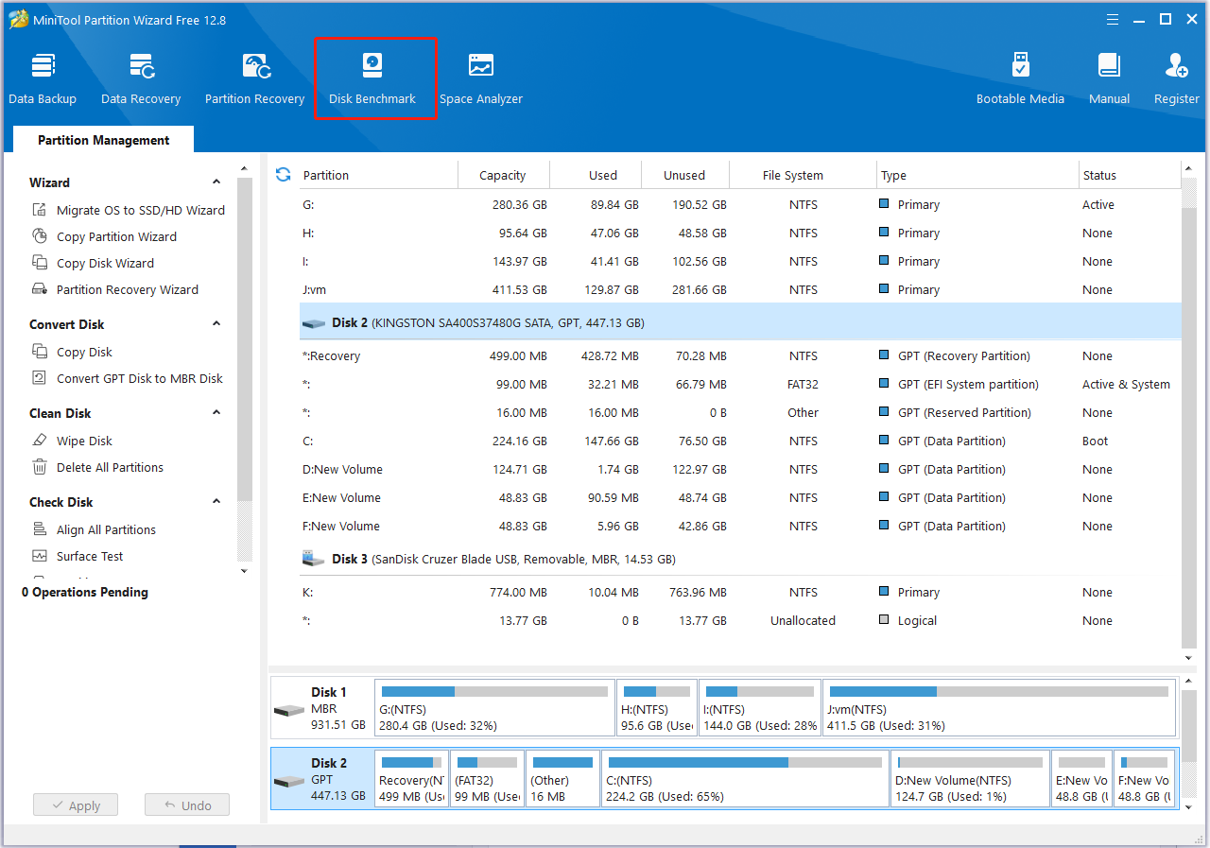Select the C:(NTFS) block in disk map
This screenshot has height=848, width=1210.
click(744, 779)
